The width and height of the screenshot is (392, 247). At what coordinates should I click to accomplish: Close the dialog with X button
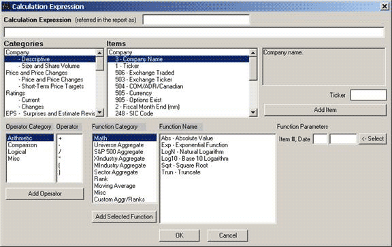(385, 6)
